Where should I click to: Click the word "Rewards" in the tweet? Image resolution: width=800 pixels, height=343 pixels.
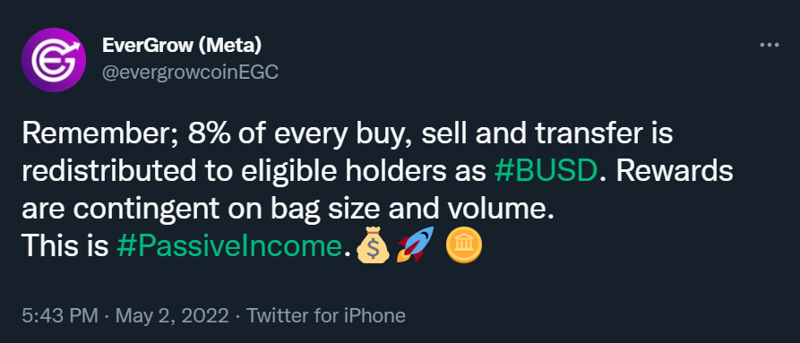coord(675,173)
